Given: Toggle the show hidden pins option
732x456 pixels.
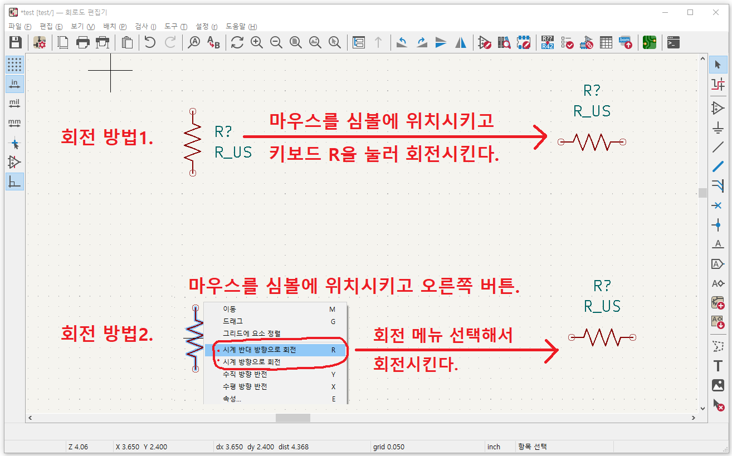Looking at the screenshot, I should click(x=14, y=162).
